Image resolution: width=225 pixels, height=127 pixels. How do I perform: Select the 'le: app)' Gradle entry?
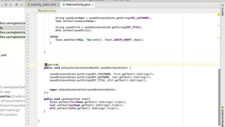tap(5, 92)
